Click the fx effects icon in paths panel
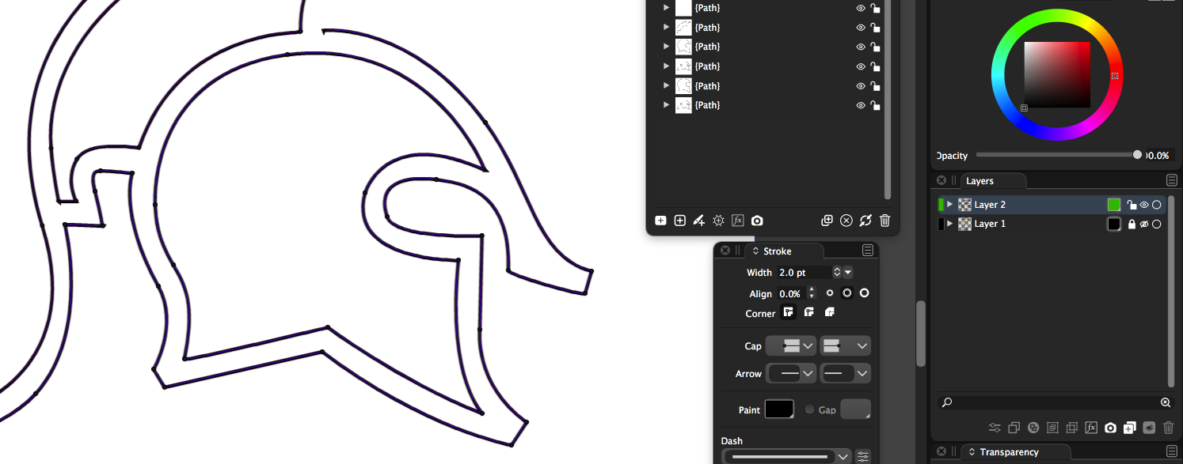 coord(738,221)
